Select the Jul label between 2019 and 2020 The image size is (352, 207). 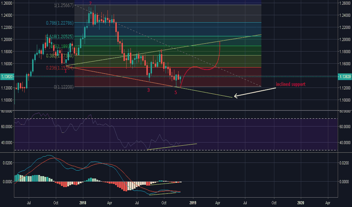point(245,203)
